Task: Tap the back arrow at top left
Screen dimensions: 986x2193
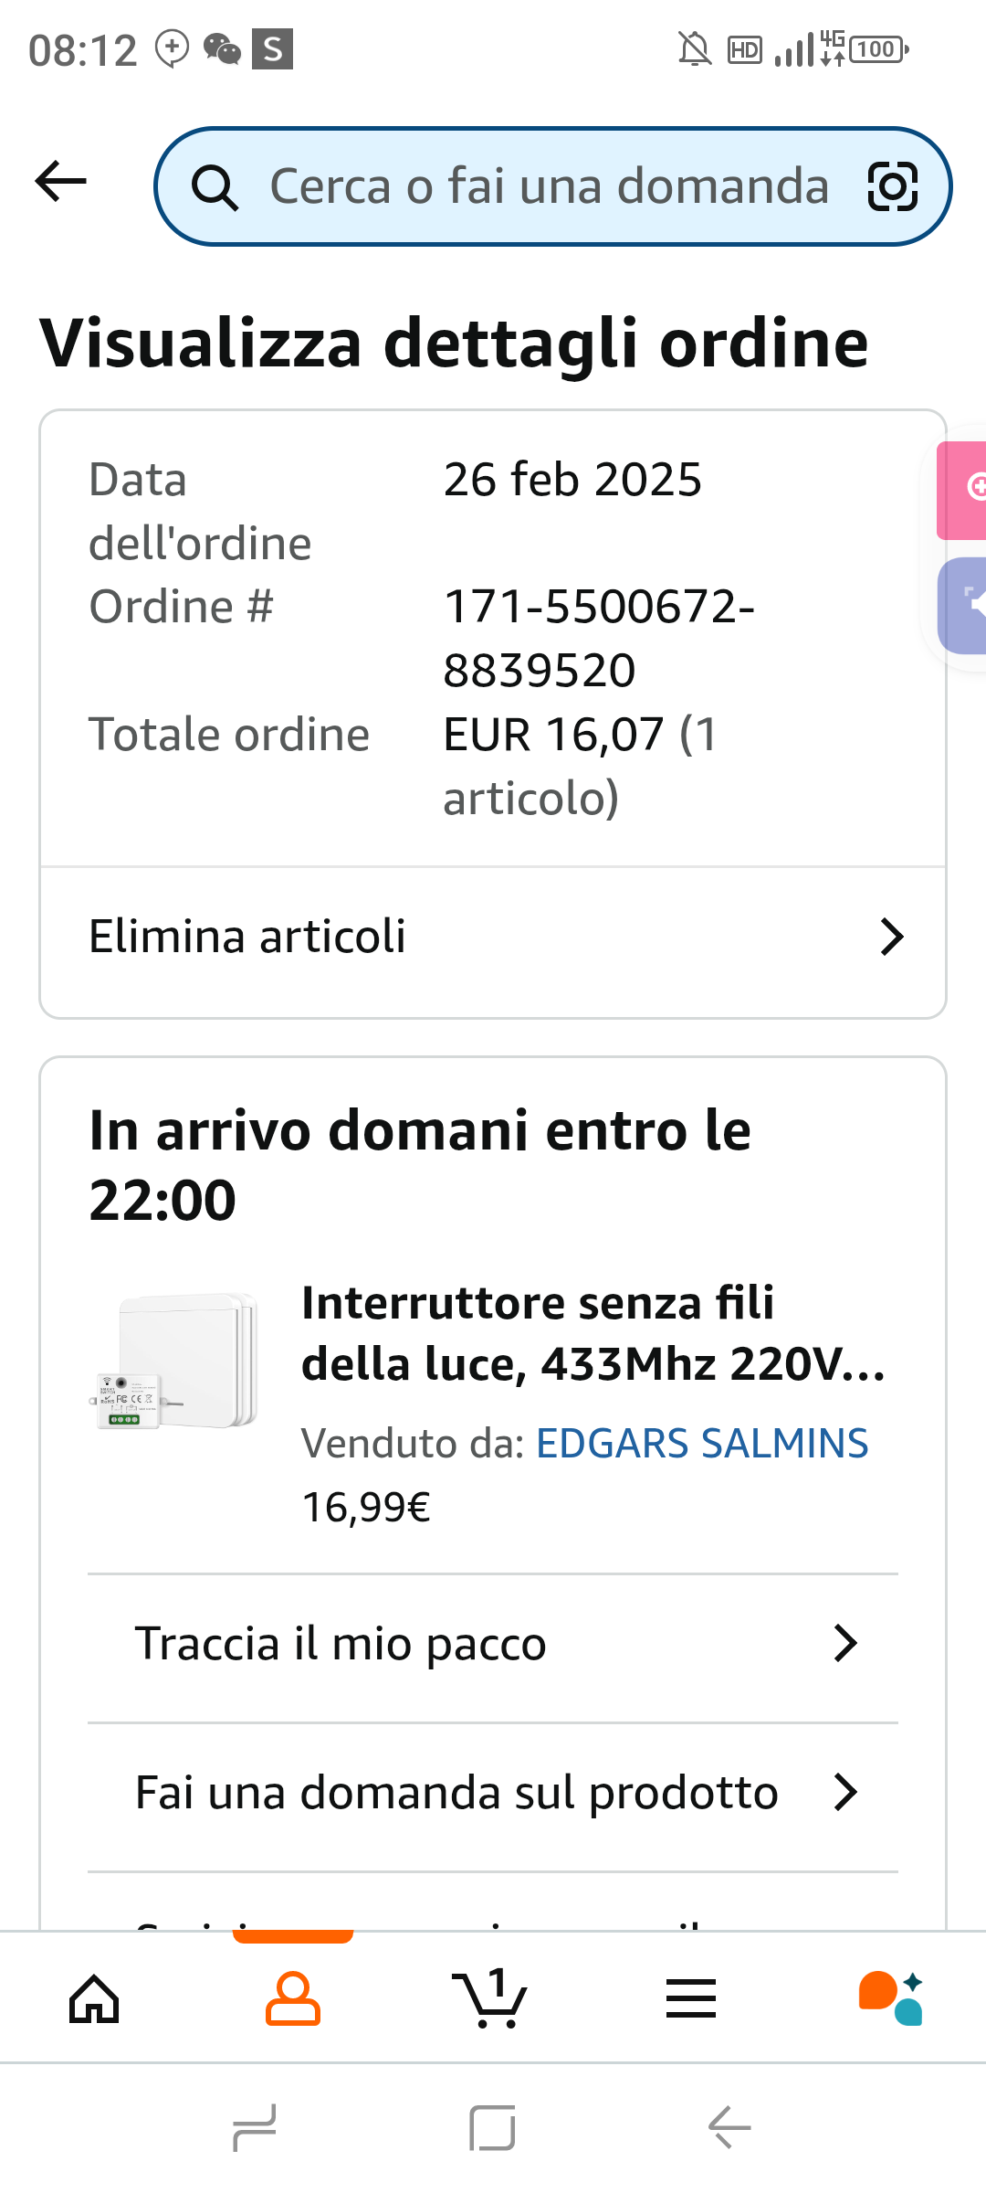Action: click(60, 181)
